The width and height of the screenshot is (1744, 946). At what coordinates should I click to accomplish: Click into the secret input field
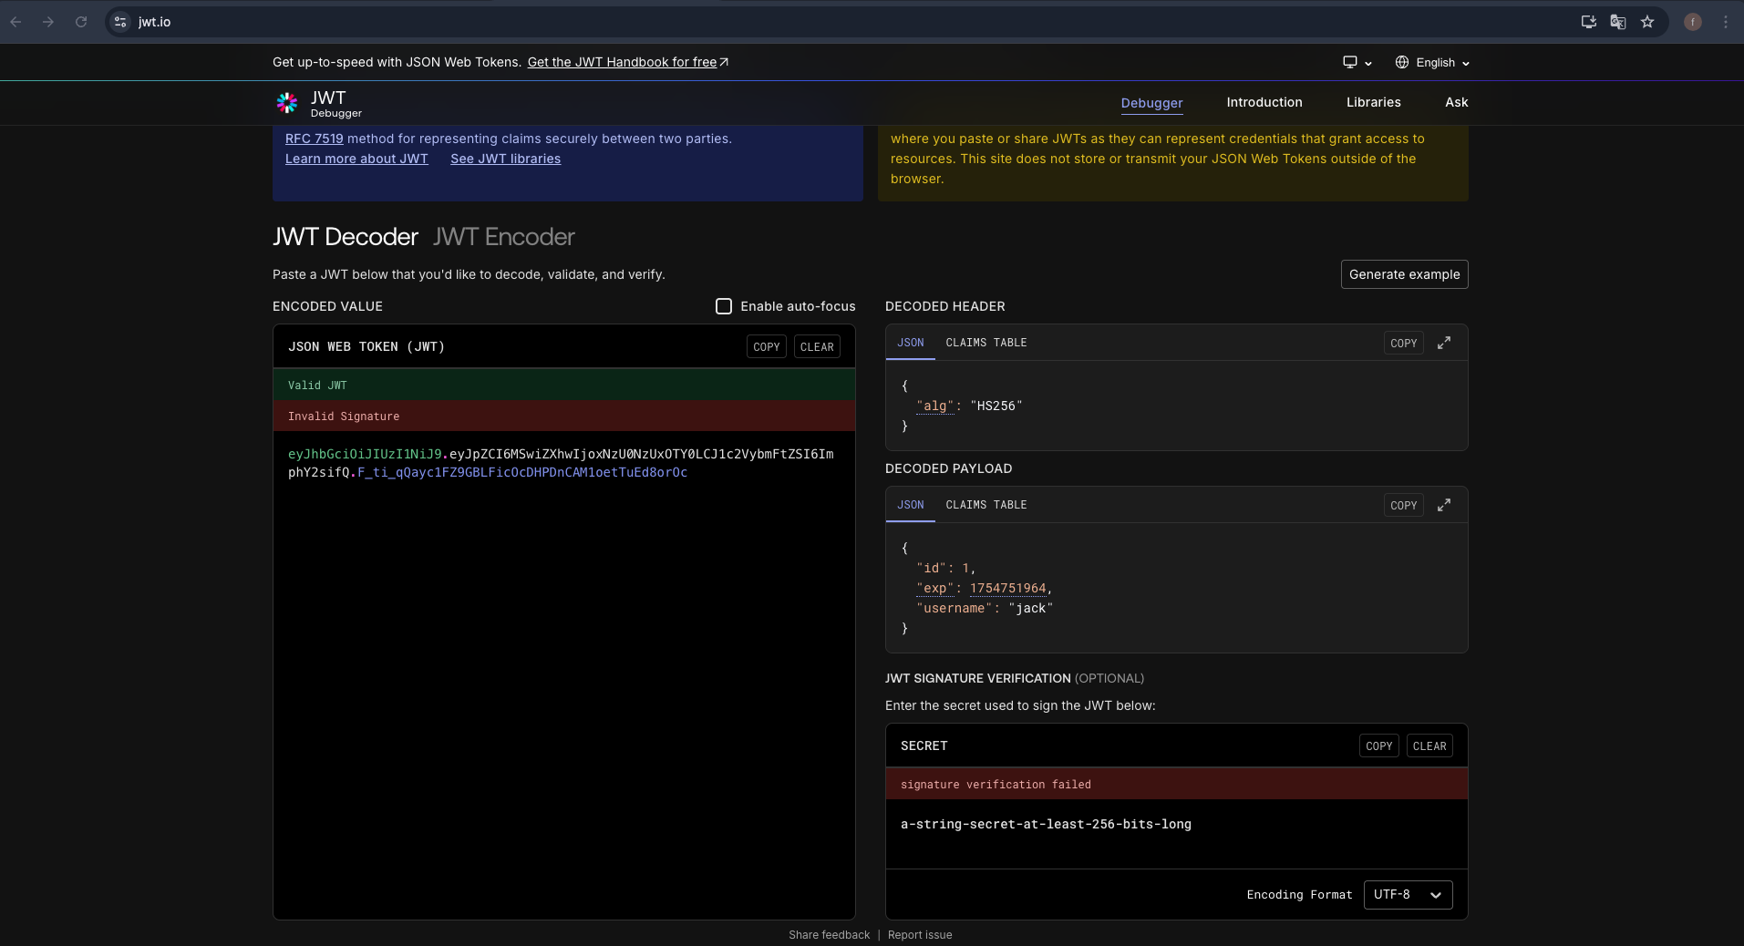(x=1176, y=833)
